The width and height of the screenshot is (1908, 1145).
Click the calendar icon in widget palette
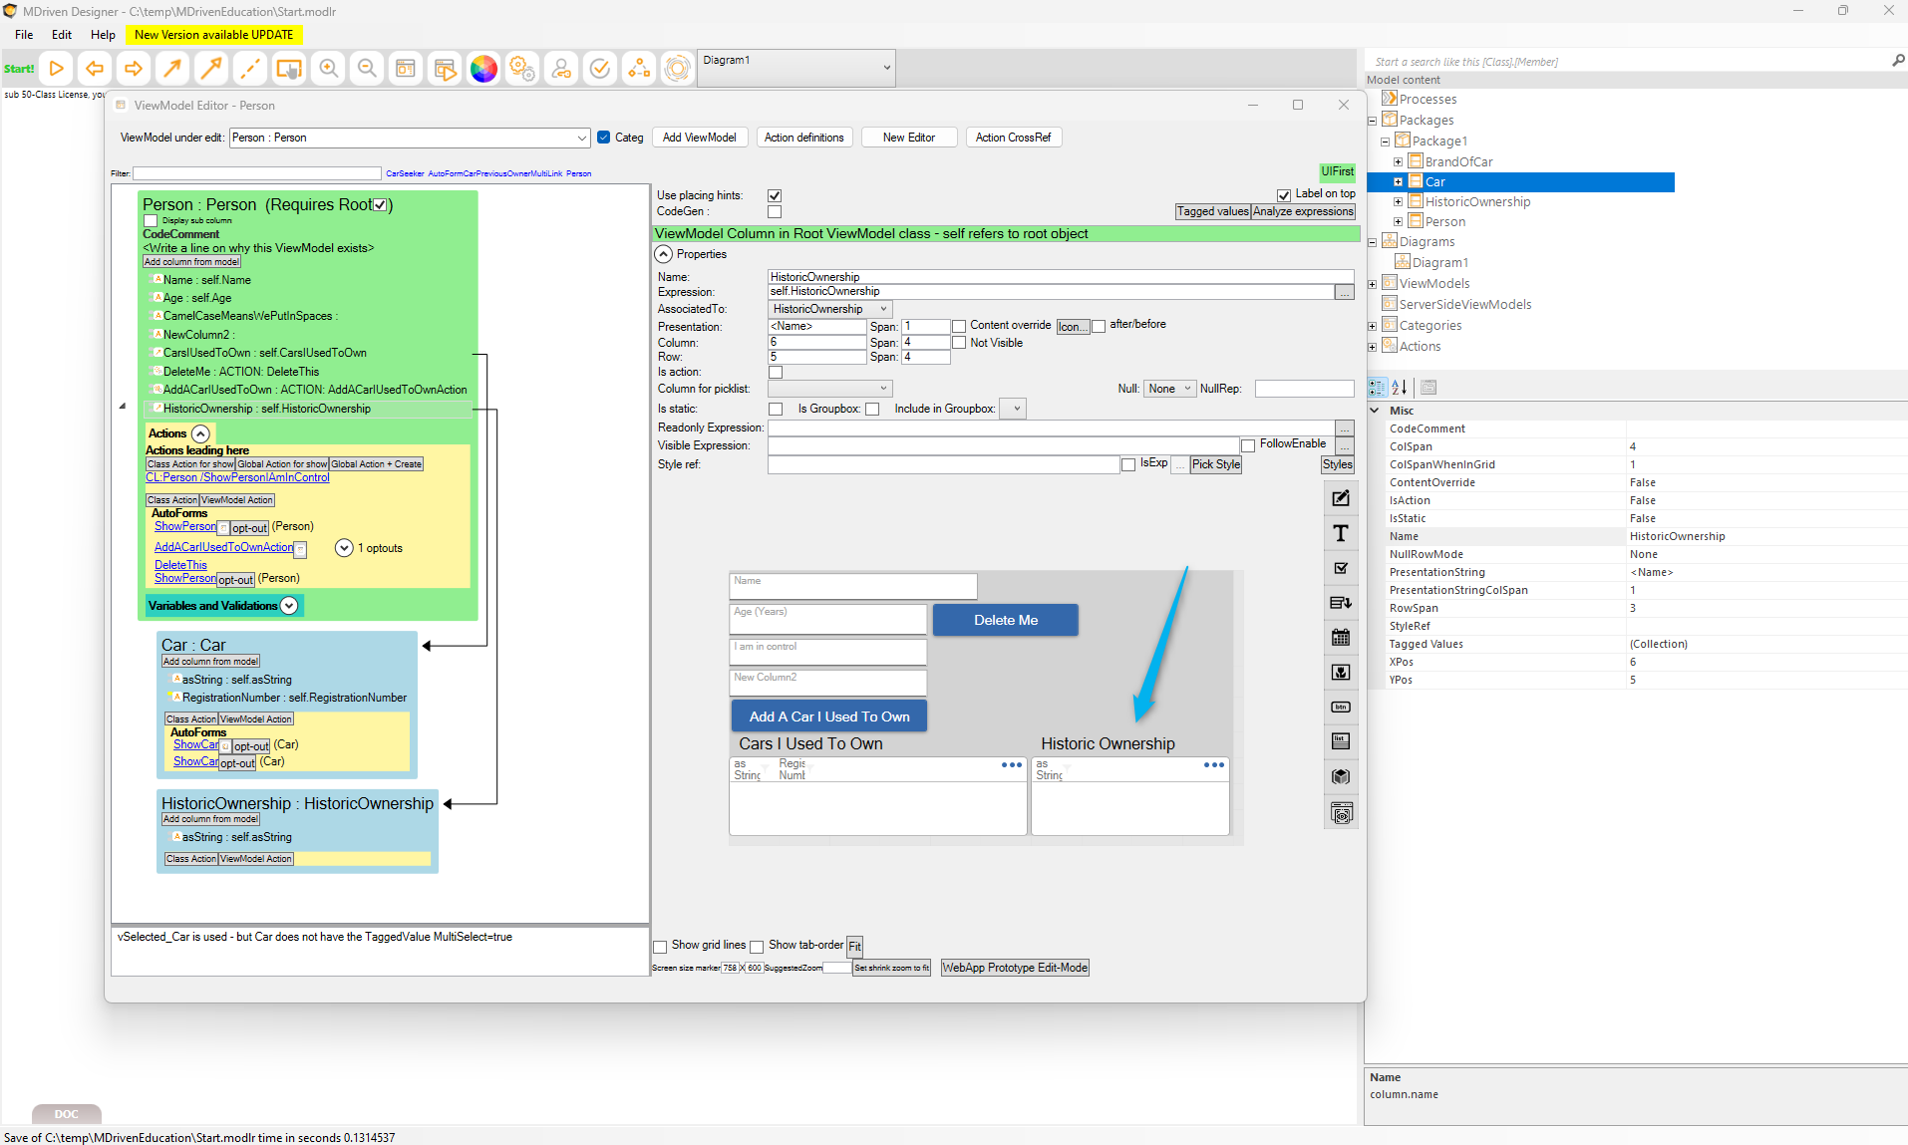click(1341, 638)
